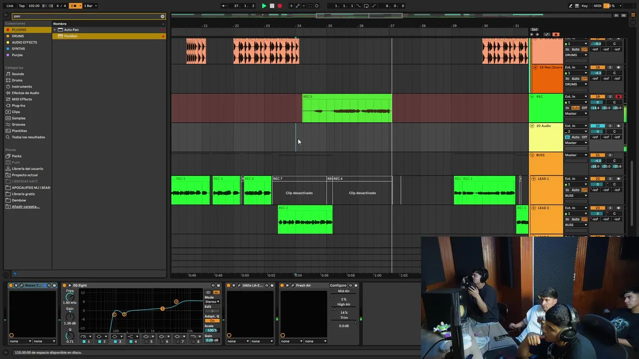This screenshot has width=639, height=359.
Task: Solo the LEAD 1 track
Action: click(x=610, y=179)
